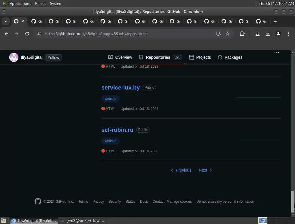The width and height of the screenshot is (295, 224).
Task: Open the service-lux.by repository
Action: tap(120, 88)
